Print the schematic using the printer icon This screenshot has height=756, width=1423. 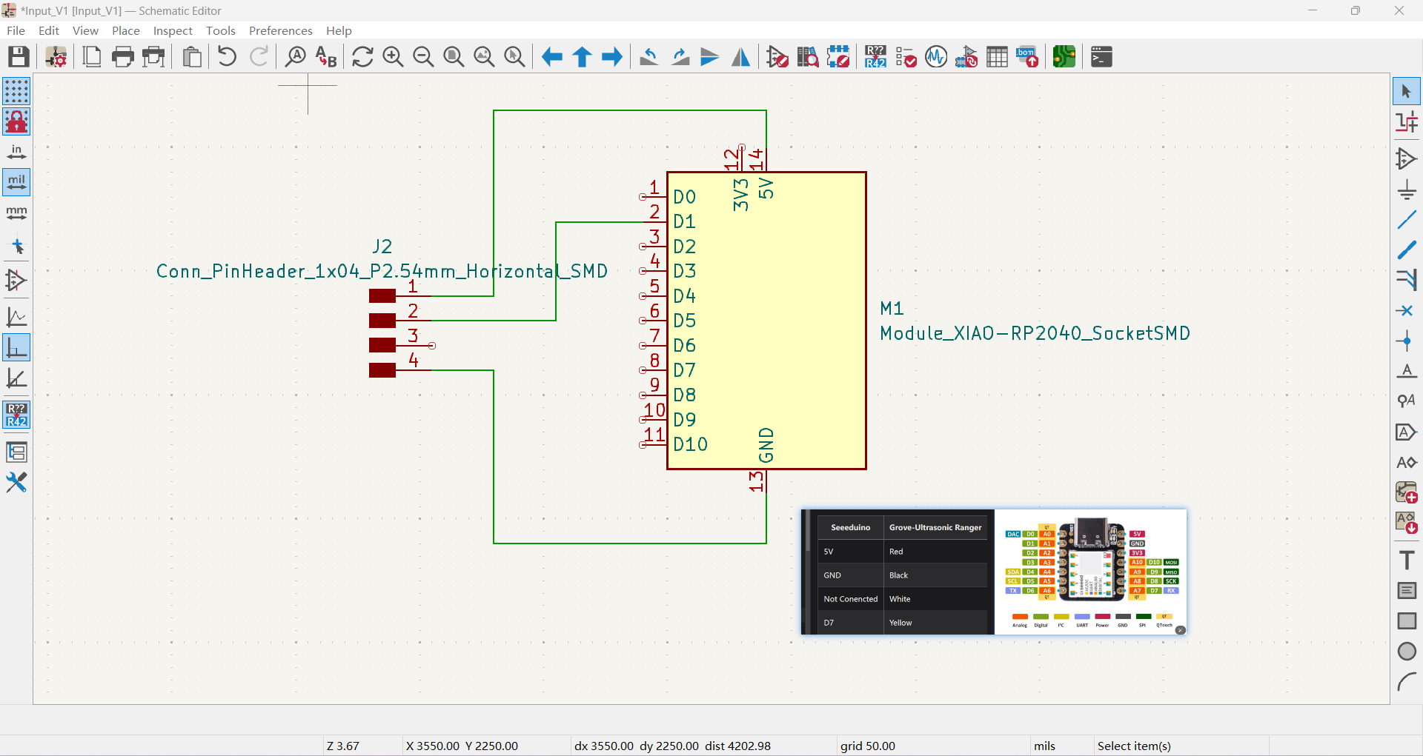tap(123, 57)
